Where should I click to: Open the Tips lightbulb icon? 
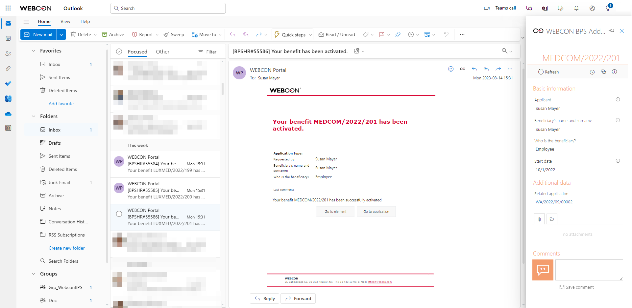(608, 8)
